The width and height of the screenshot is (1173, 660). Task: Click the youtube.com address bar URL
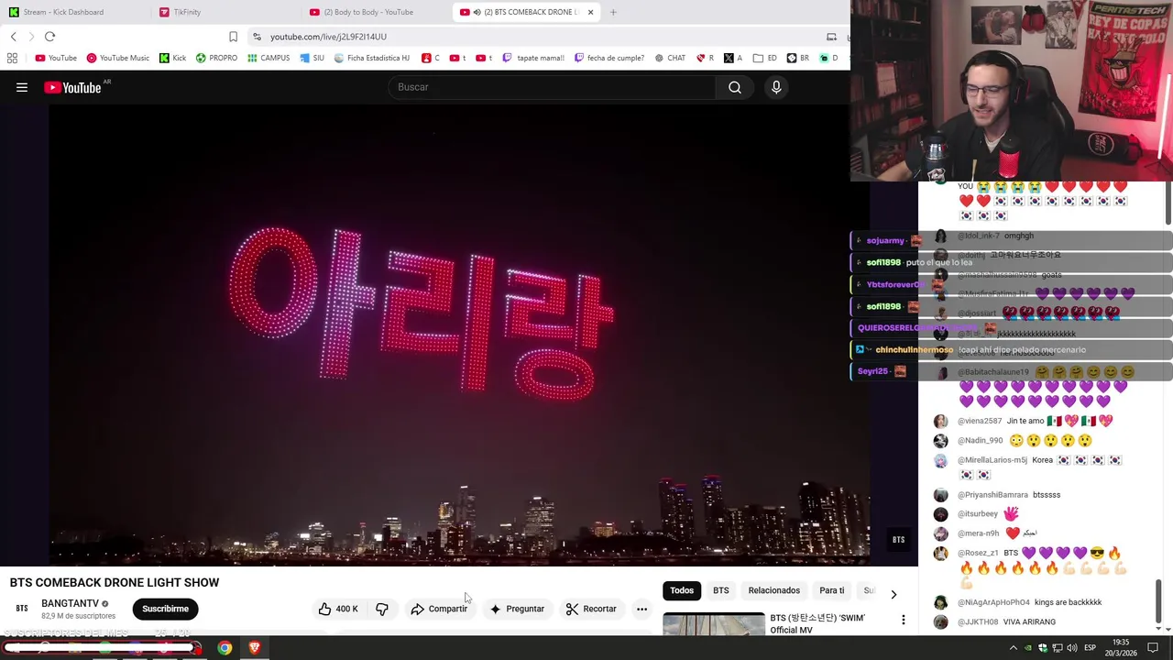click(x=328, y=37)
